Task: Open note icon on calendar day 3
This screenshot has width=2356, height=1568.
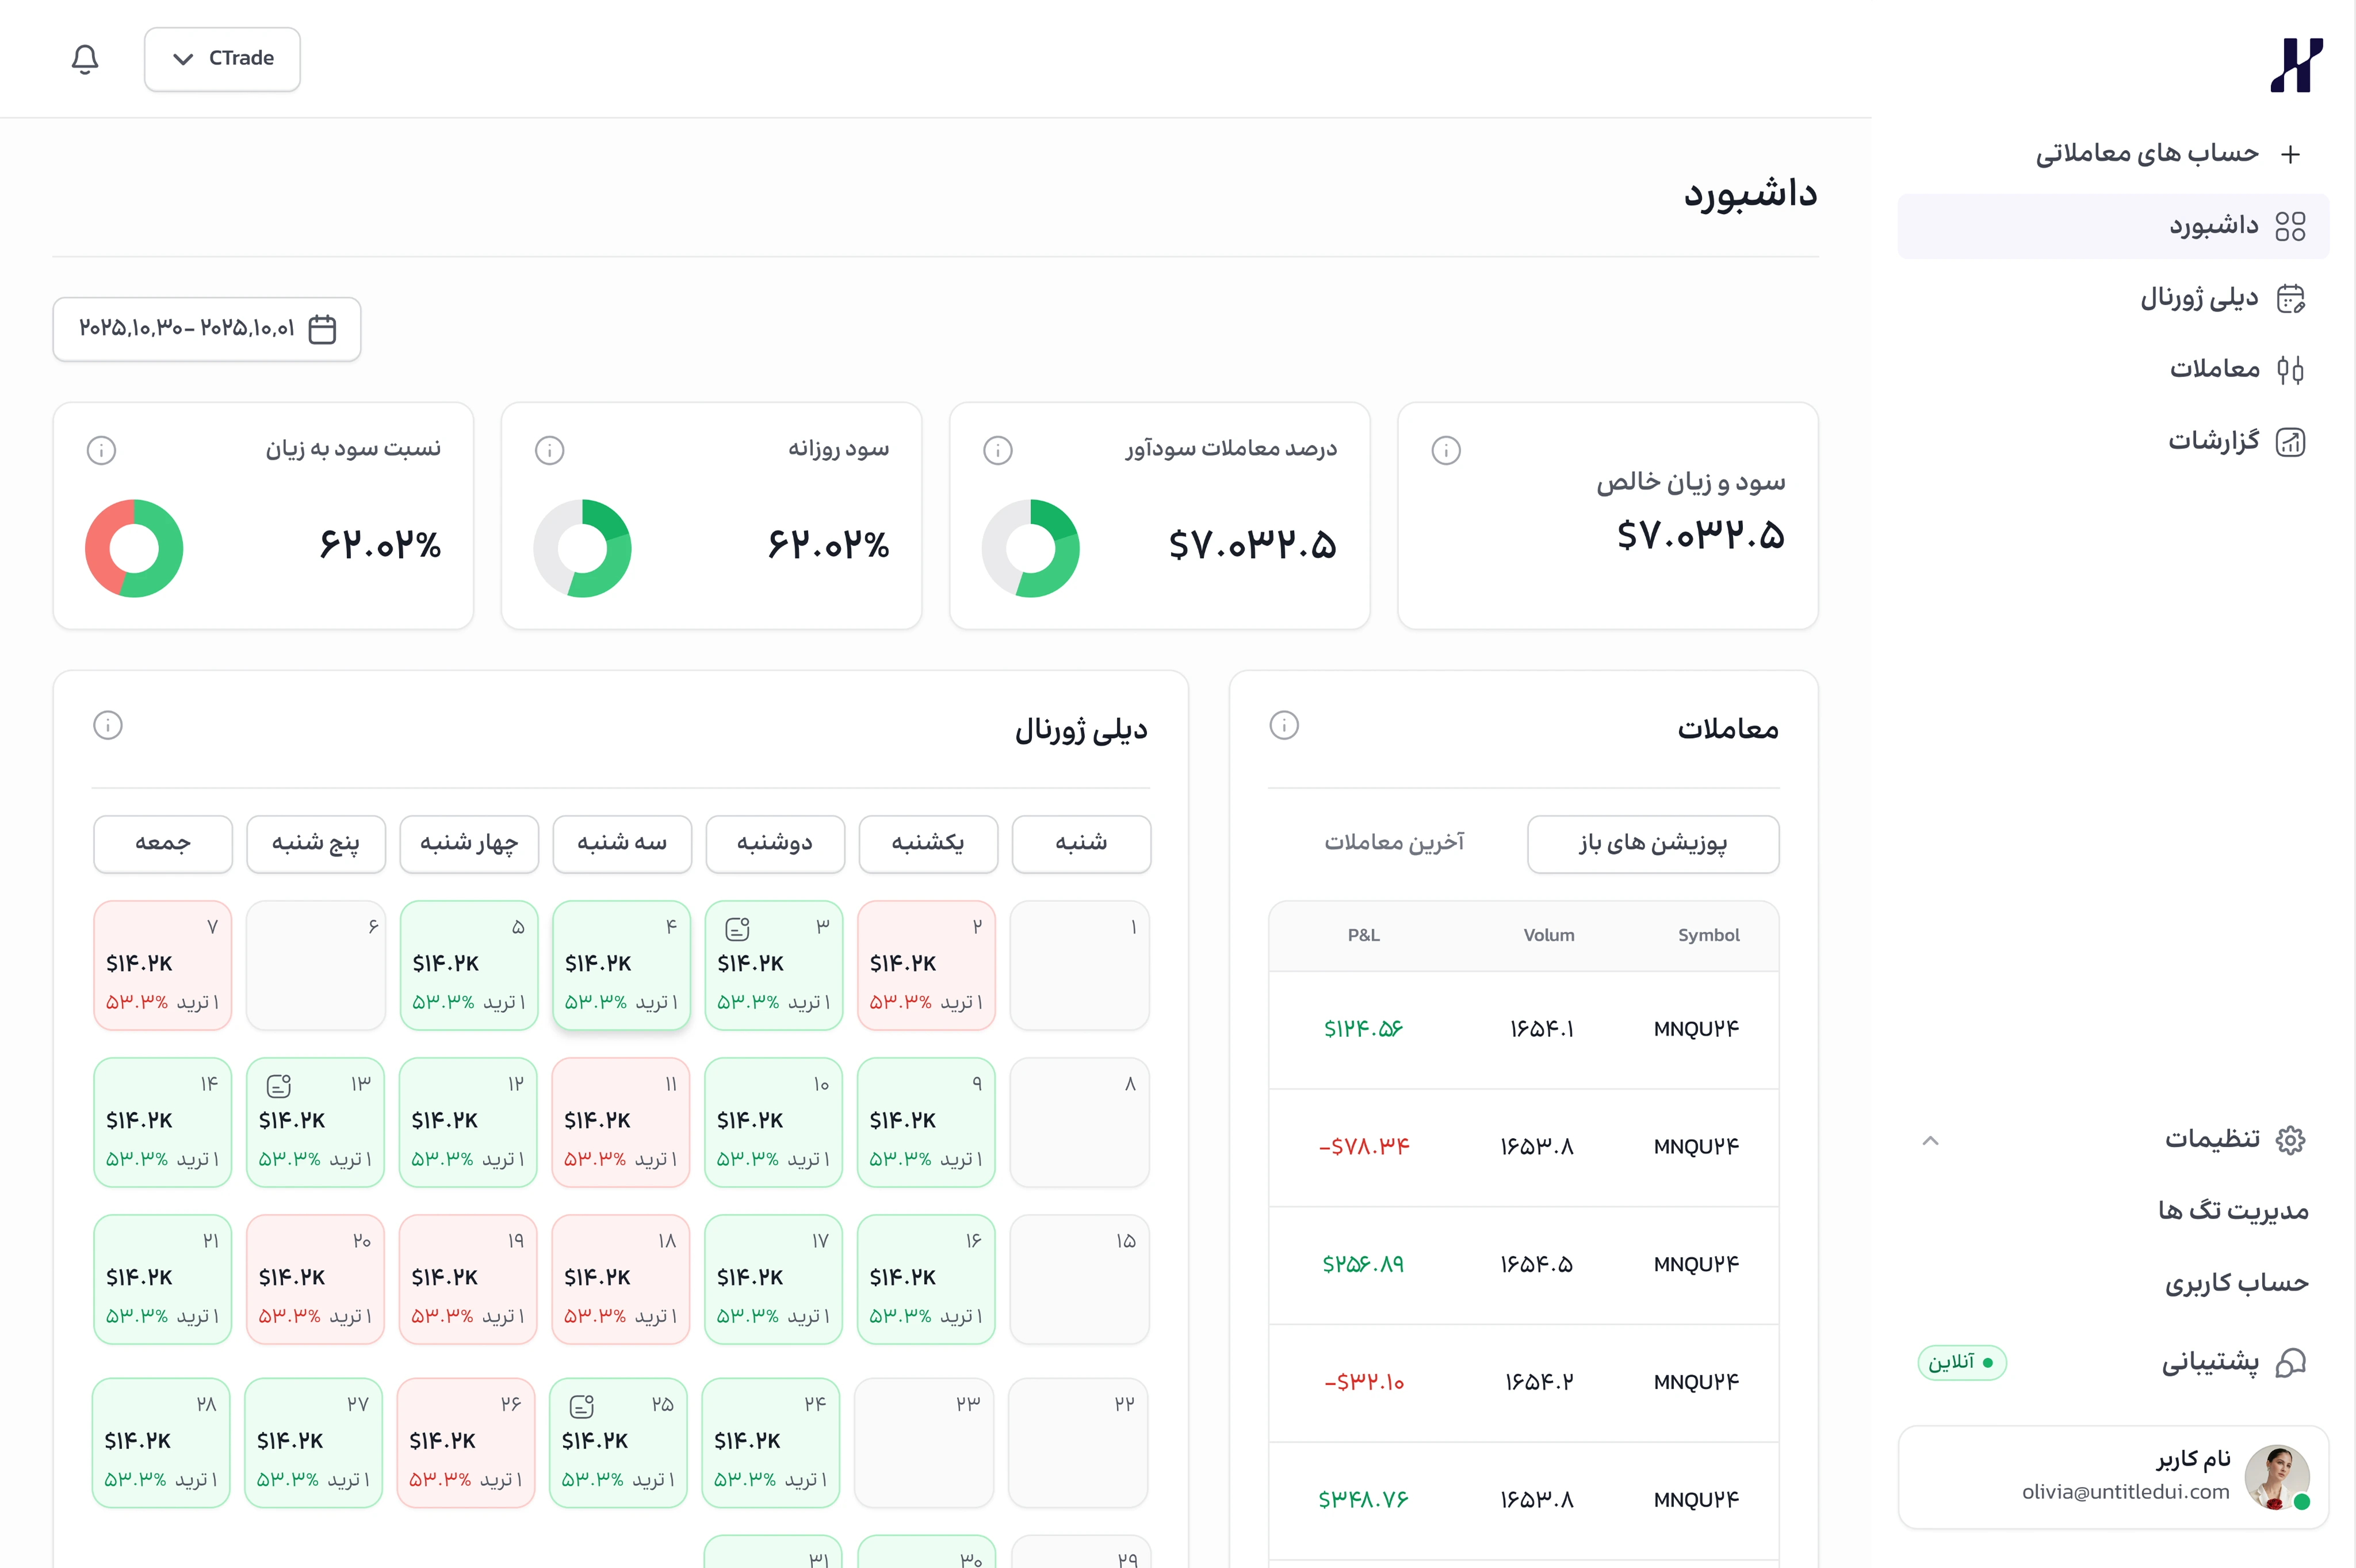Action: pos(737,928)
